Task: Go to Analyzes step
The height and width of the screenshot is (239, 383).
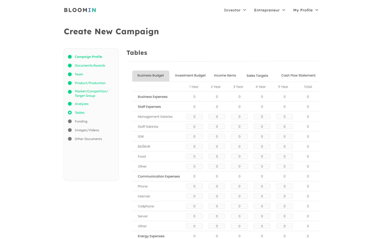Action: point(82,104)
